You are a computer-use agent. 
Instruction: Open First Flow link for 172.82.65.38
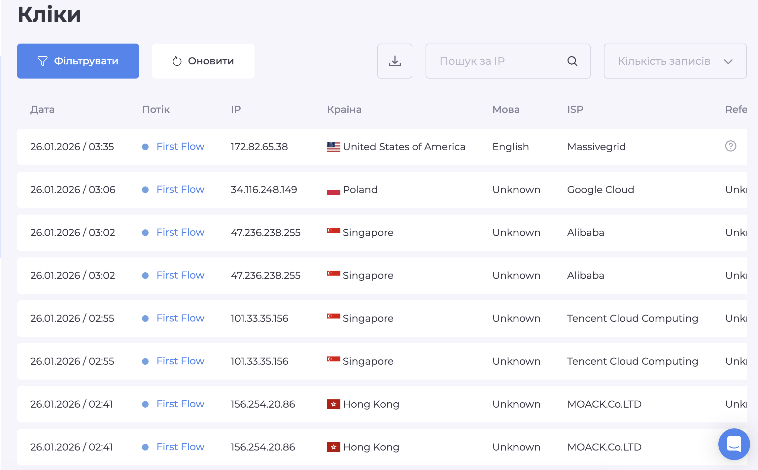point(180,146)
